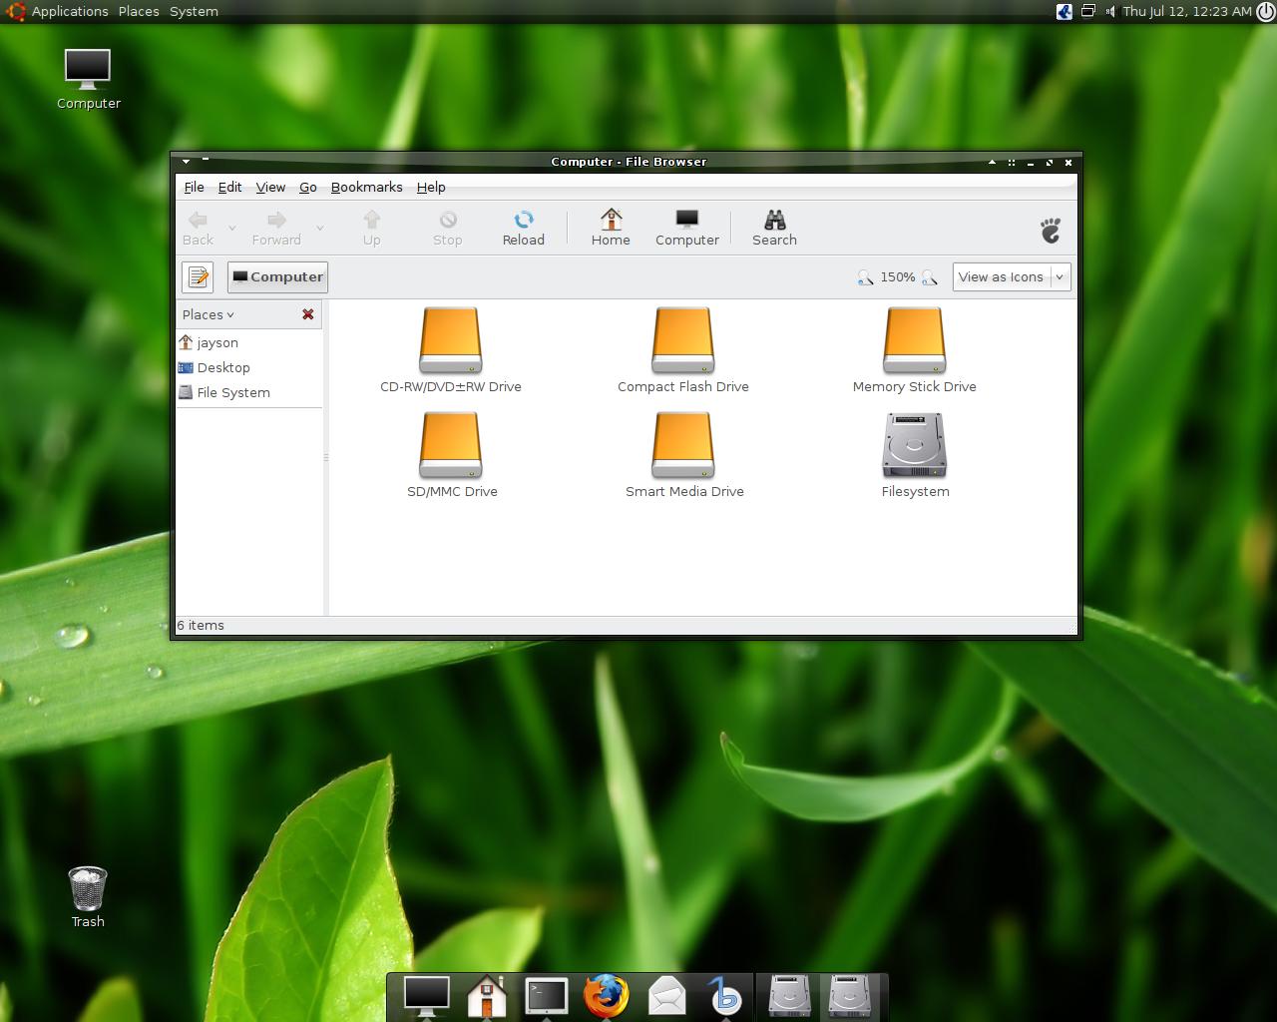Open the Places panel menu

pos(139,11)
